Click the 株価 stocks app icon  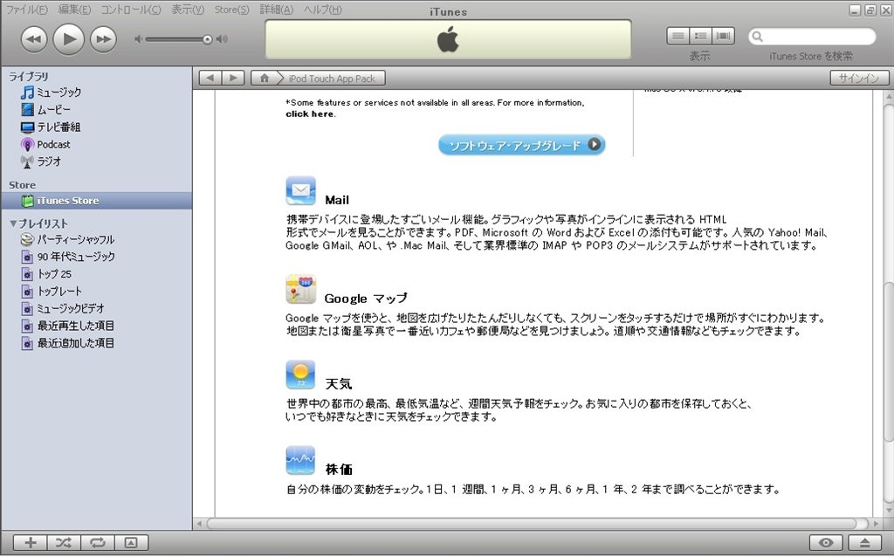(300, 461)
